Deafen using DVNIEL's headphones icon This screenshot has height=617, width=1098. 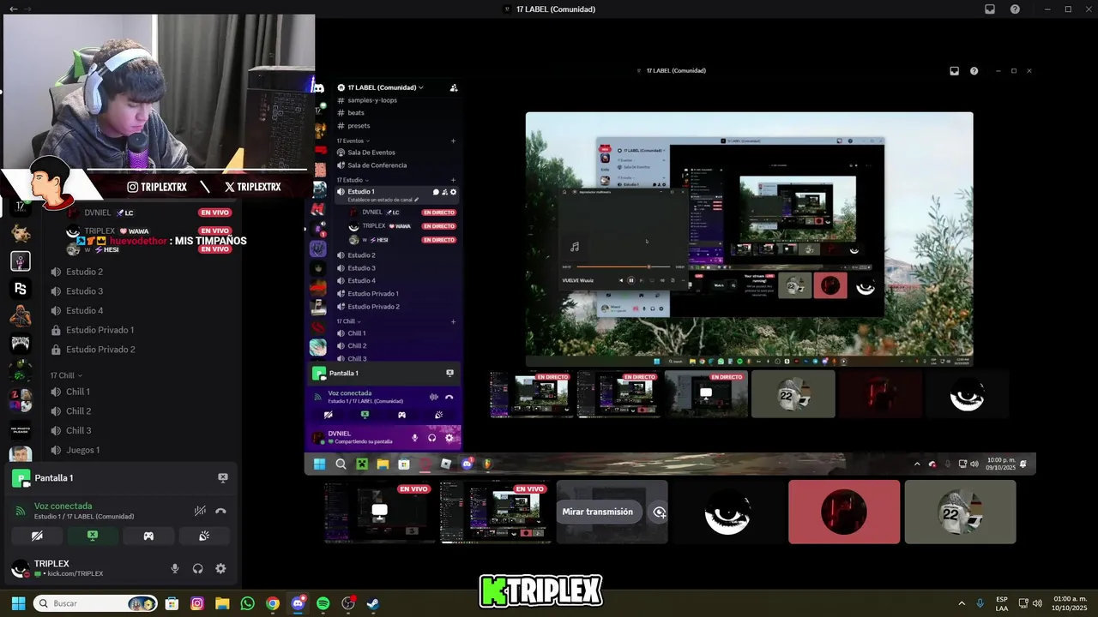point(431,438)
